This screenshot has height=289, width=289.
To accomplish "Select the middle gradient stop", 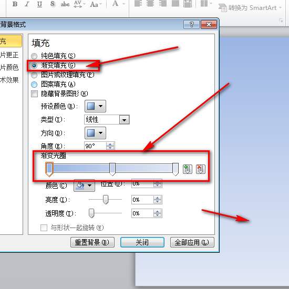I will pyautogui.click(x=112, y=169).
